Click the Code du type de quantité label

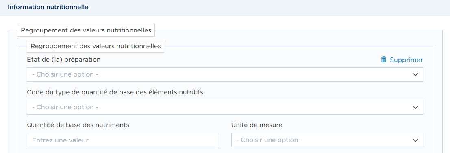115,92
